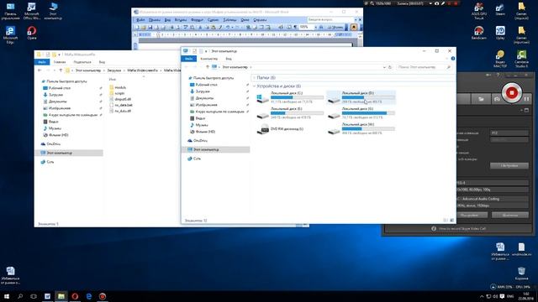Click capacity bar of Local Disk (G:)
538x302 pixels.
(x=368, y=113)
